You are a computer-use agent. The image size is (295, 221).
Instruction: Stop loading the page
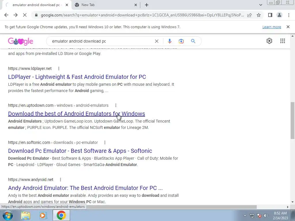pos(25,15)
